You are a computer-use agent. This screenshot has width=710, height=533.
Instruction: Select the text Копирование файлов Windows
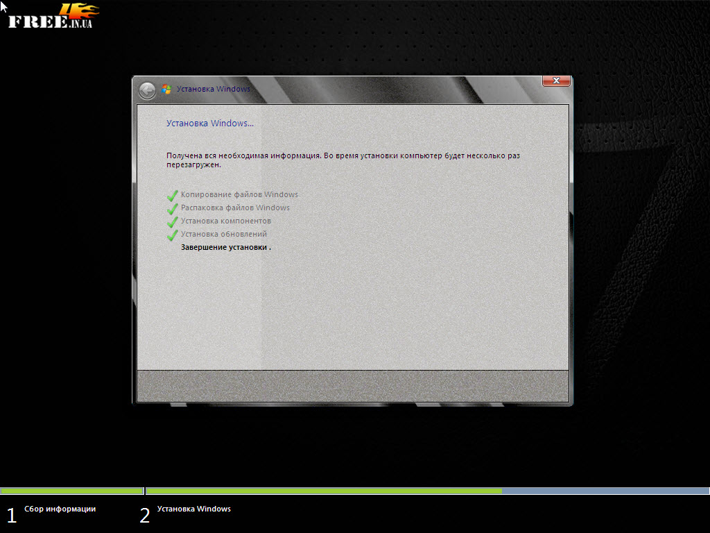point(239,194)
